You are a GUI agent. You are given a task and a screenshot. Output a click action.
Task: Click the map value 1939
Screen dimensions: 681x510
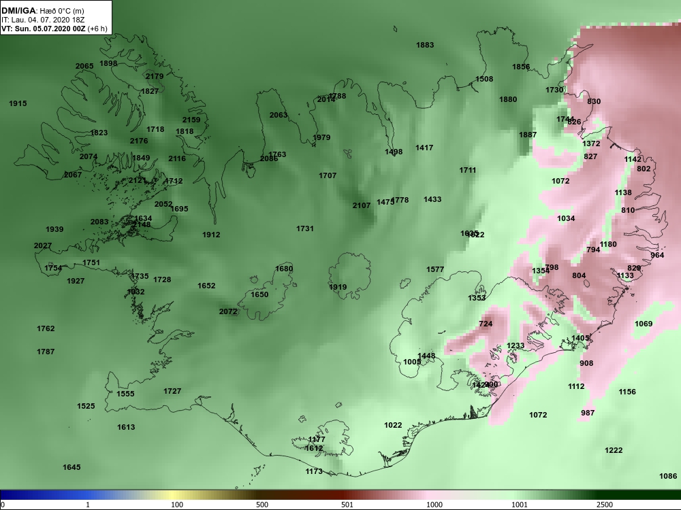click(54, 229)
